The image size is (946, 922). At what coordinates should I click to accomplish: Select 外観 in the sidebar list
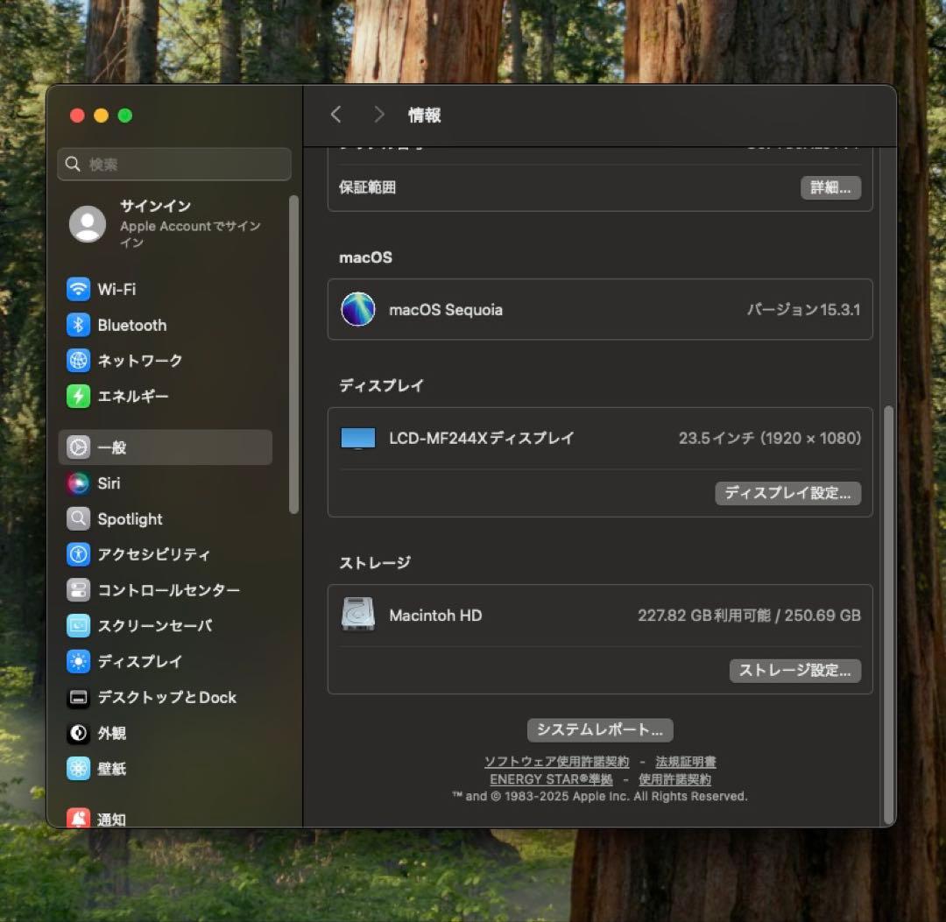click(x=112, y=734)
